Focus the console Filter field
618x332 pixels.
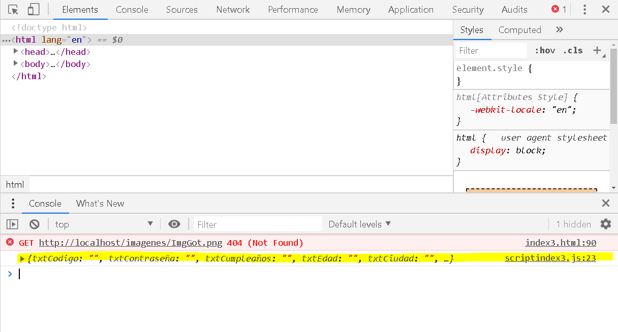point(258,224)
